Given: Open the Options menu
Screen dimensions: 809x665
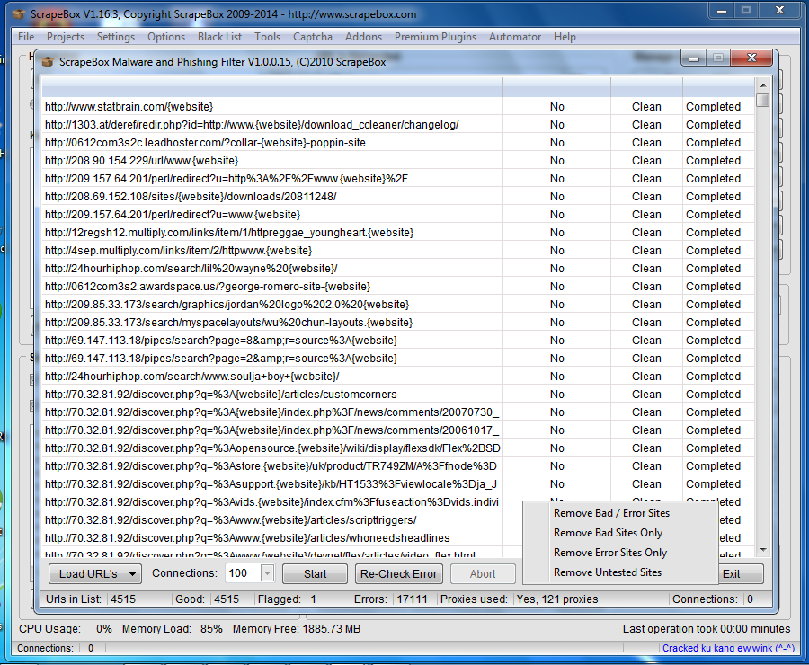Looking at the screenshot, I should 166,37.
